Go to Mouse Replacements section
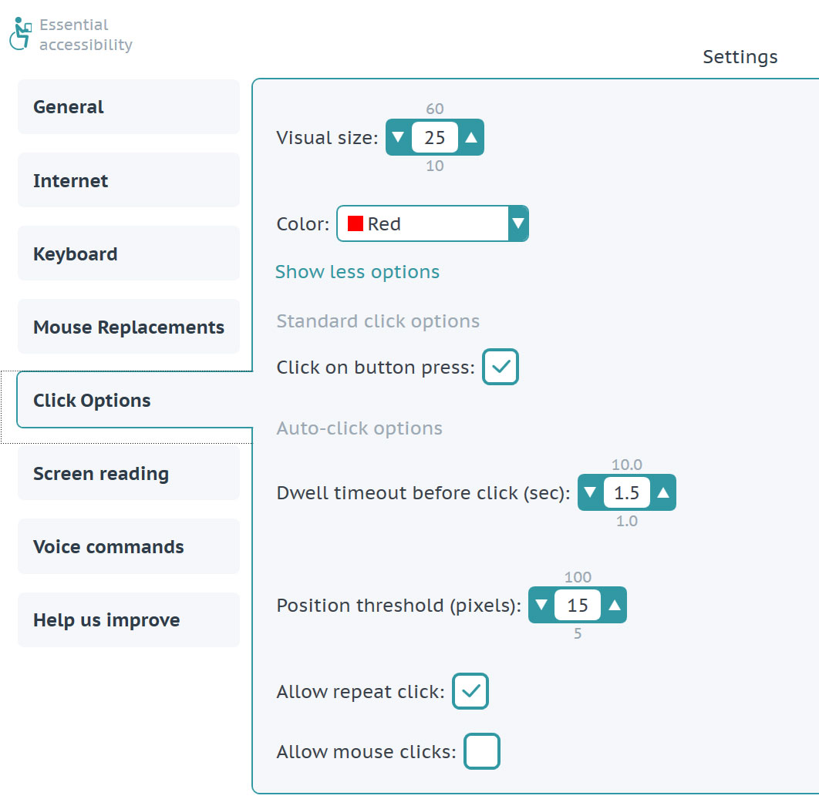819x799 pixels. pos(129,327)
